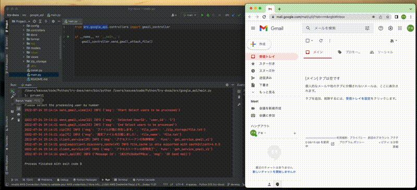Open Gmail search filter options icon
The height and width of the screenshot is (190, 417).
pyautogui.click(x=367, y=28)
